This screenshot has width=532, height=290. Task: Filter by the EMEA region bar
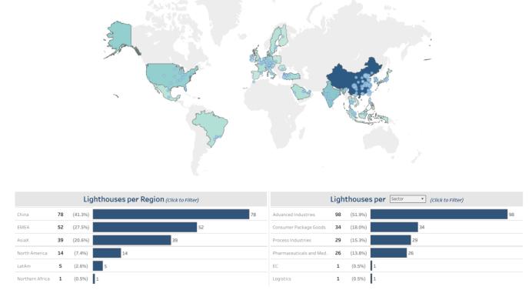tap(145, 227)
